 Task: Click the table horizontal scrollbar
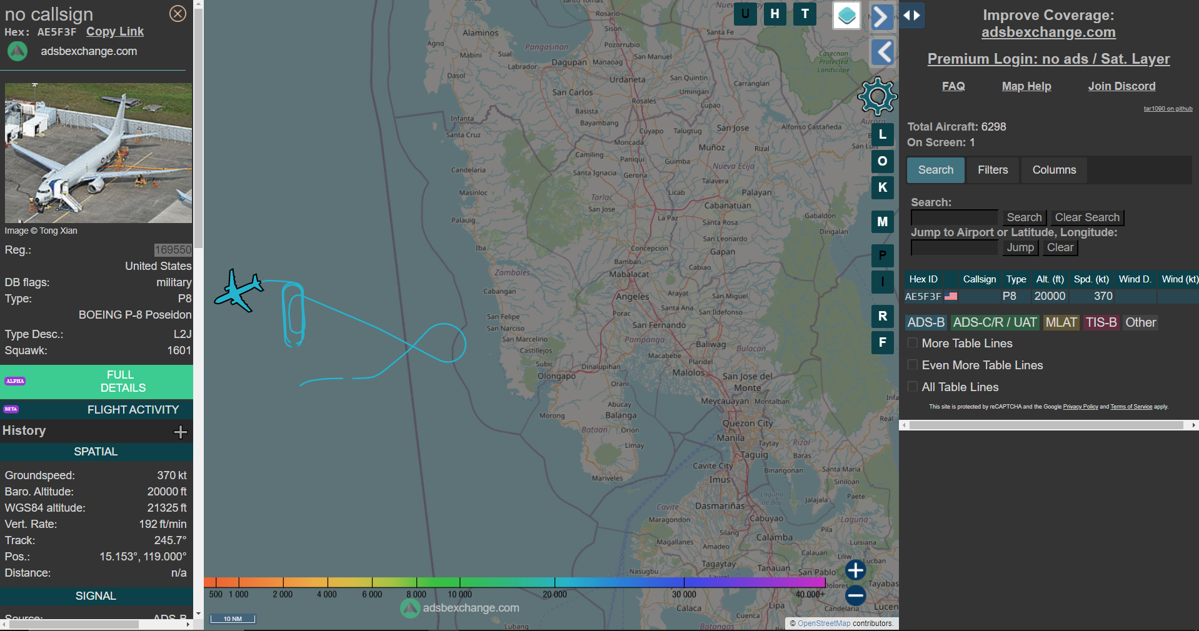(x=1046, y=425)
